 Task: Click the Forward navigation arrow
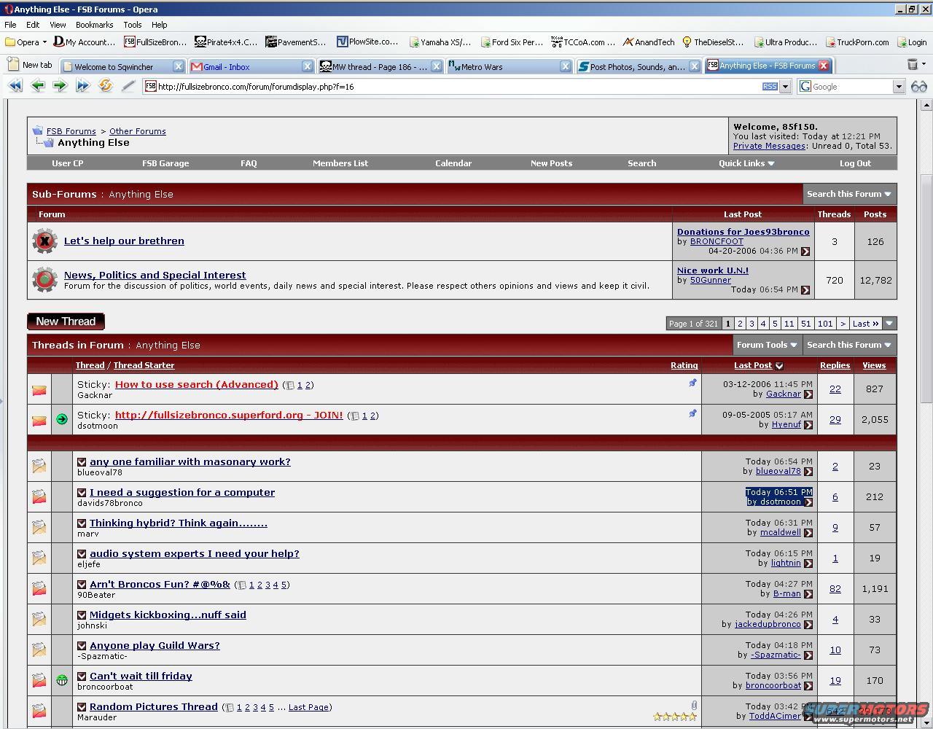60,86
